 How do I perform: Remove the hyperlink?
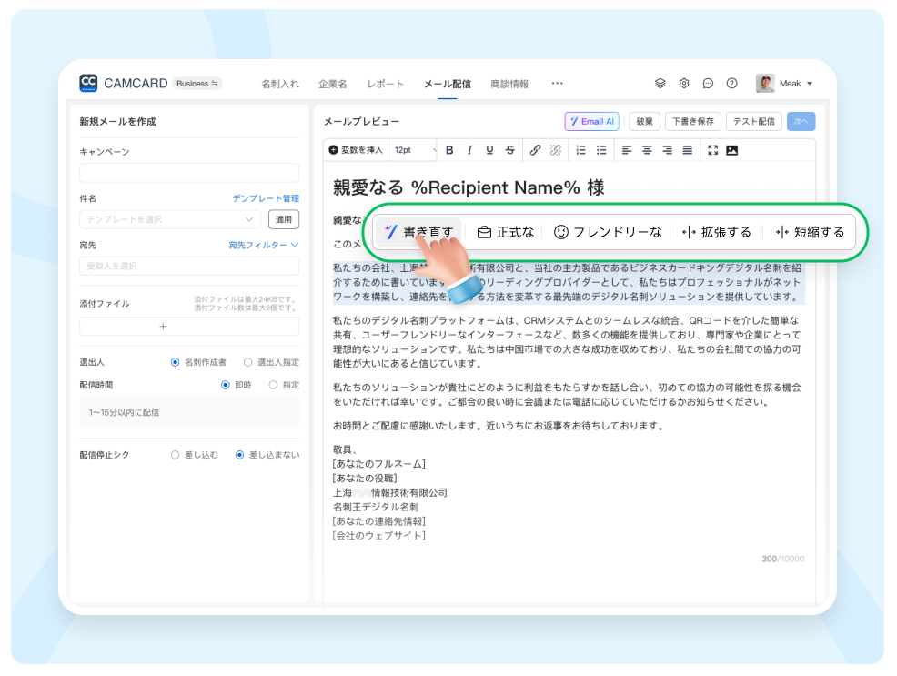click(555, 150)
